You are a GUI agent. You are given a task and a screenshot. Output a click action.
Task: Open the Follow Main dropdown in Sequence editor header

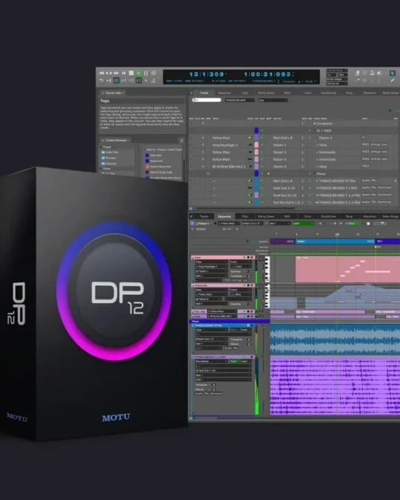[x=229, y=224]
